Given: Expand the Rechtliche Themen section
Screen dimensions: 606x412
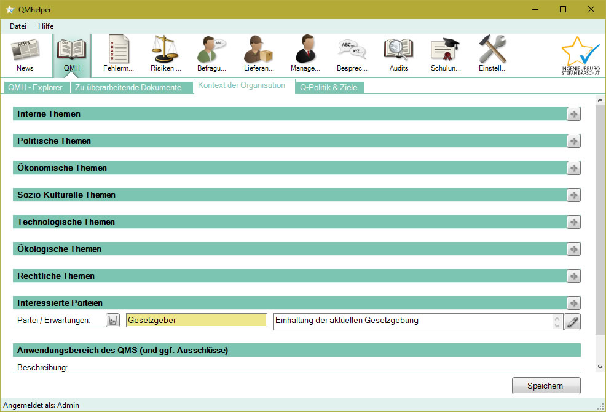Looking at the screenshot, I should point(573,276).
